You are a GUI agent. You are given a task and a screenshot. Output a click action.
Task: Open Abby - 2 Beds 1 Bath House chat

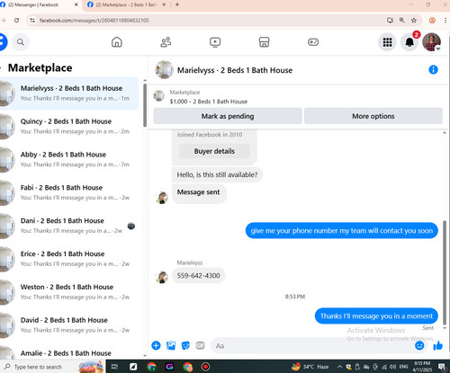pos(69,159)
